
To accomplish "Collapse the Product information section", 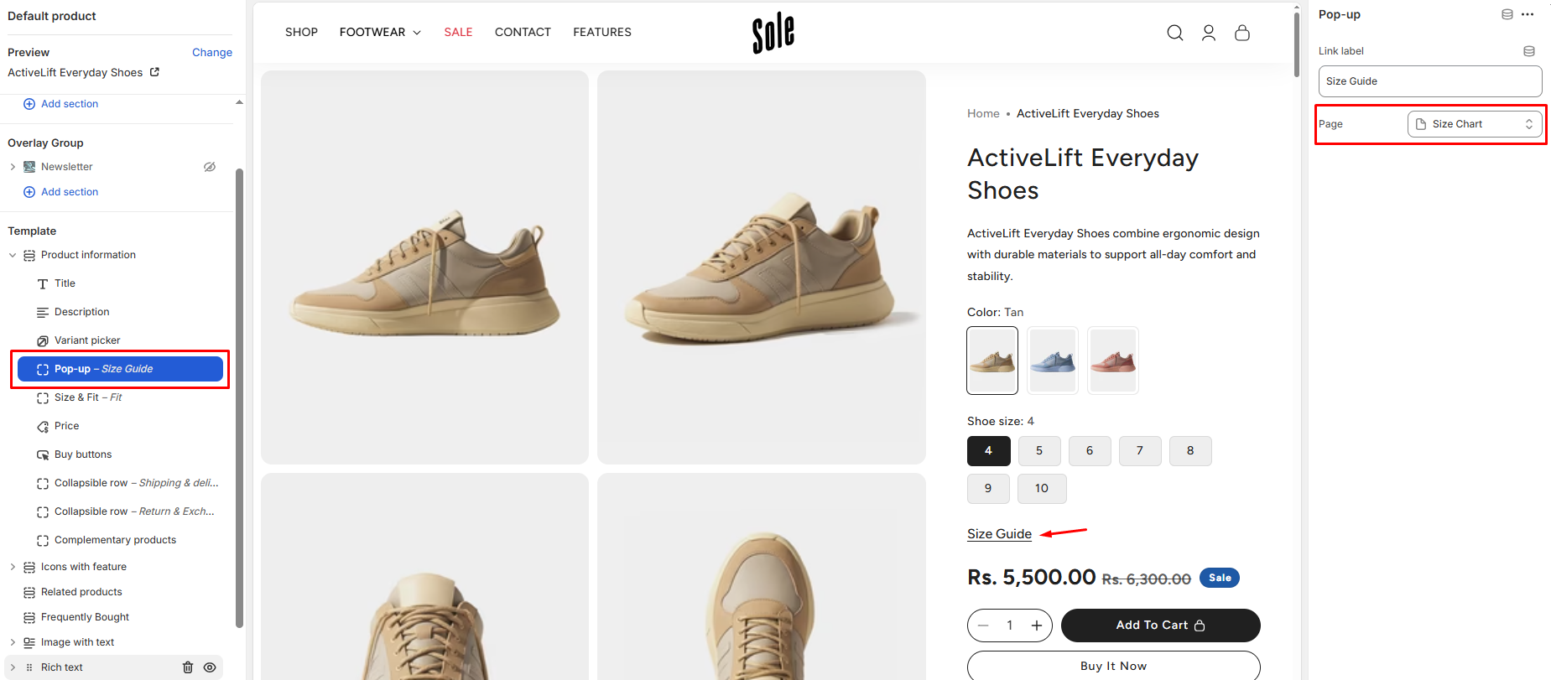I will (13, 255).
